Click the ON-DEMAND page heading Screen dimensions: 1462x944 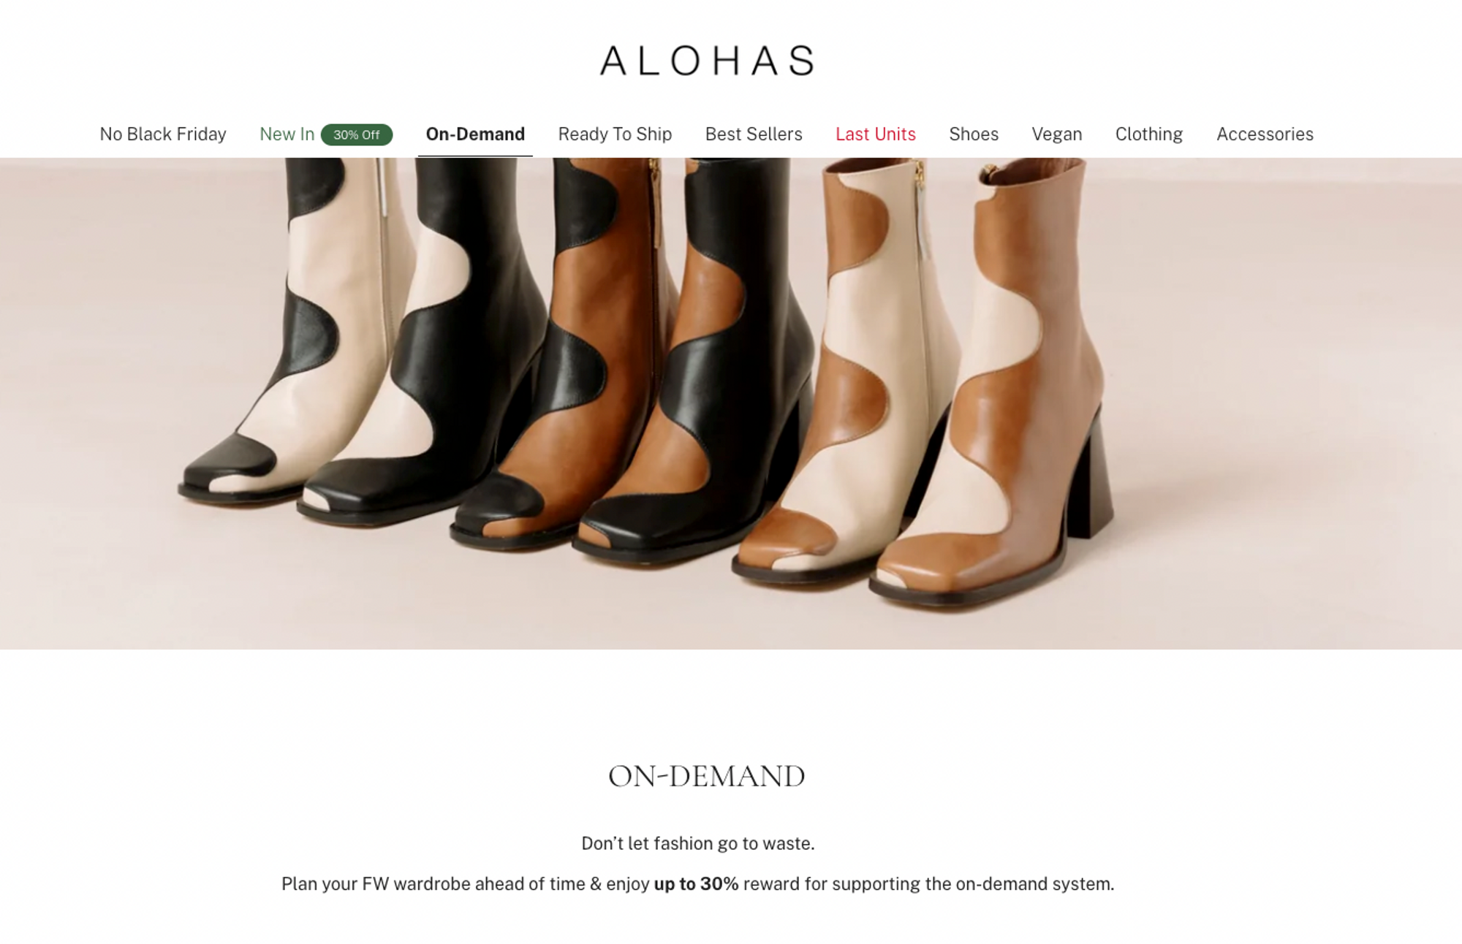click(707, 776)
